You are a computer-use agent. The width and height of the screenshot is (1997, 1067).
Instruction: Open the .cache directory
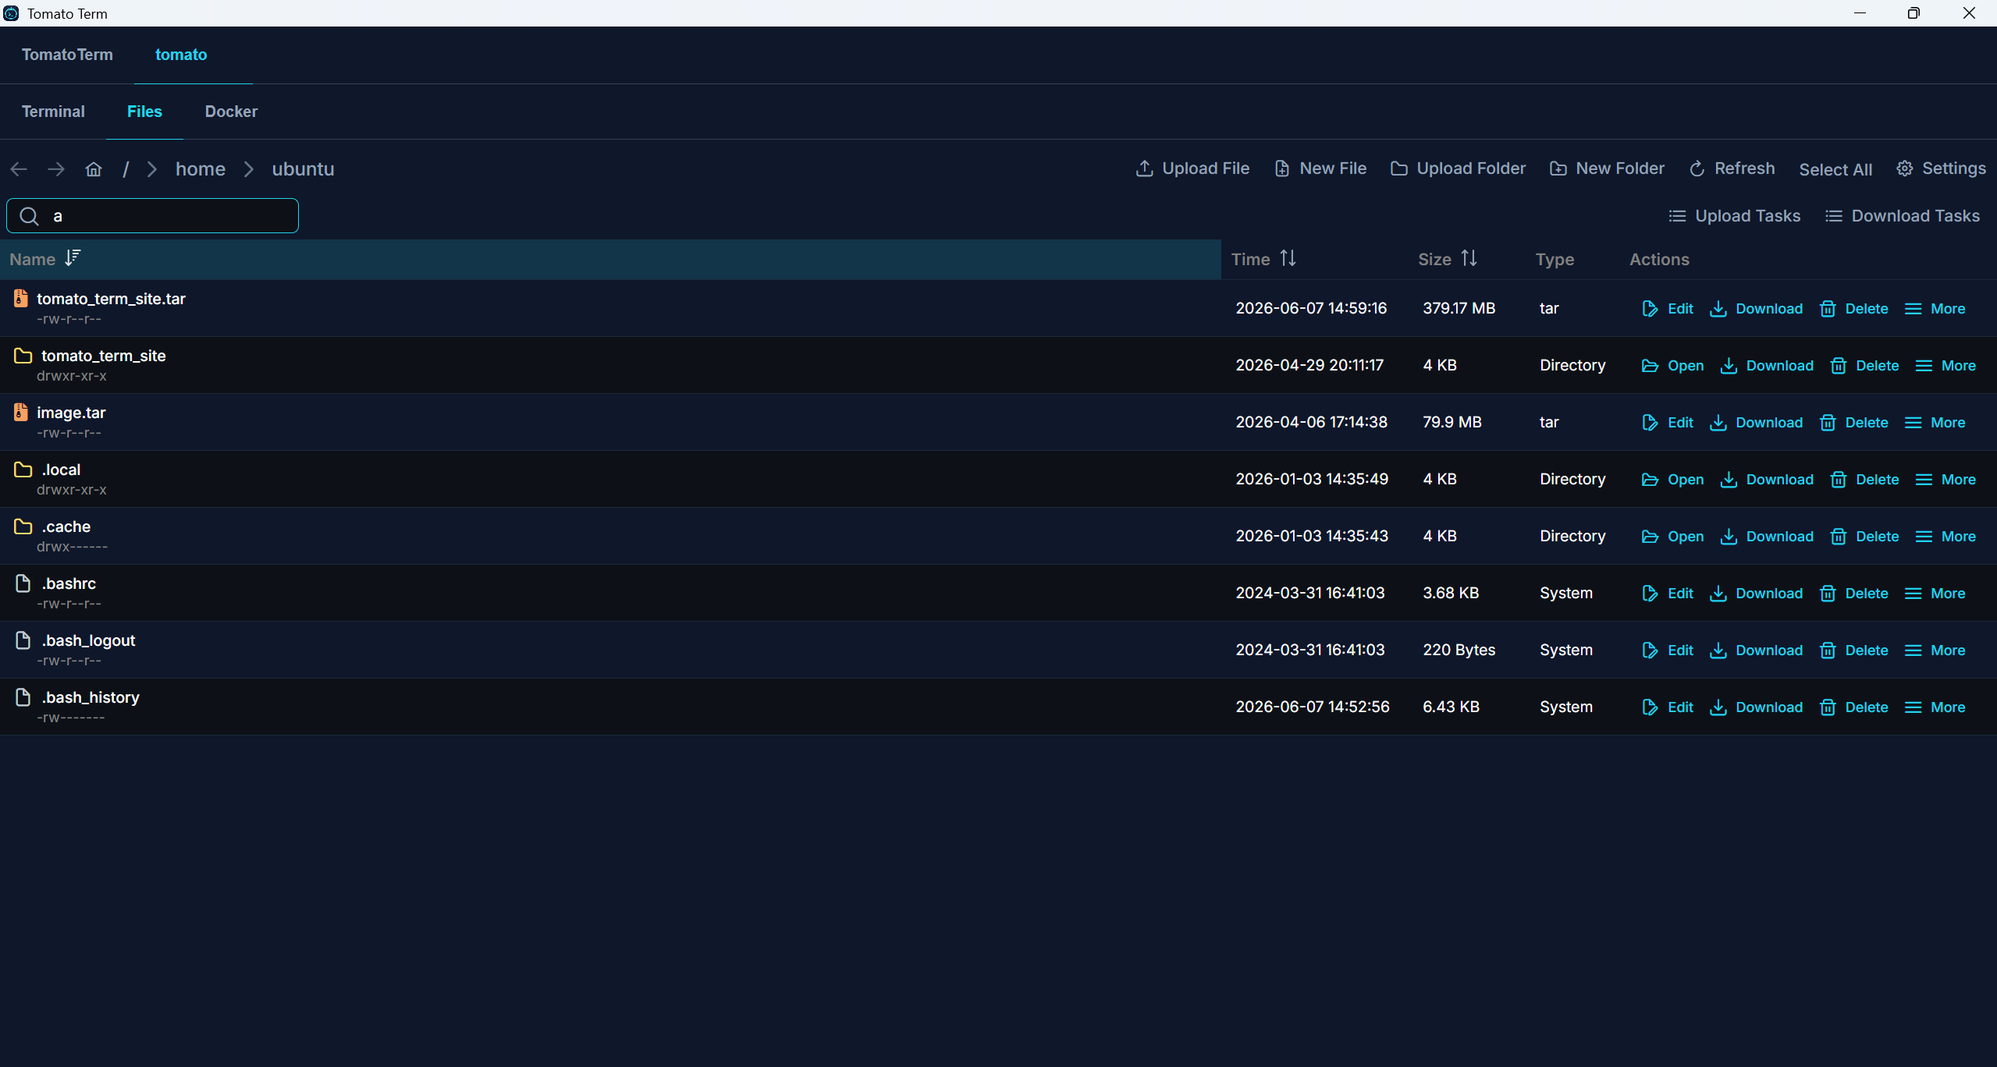1672,537
